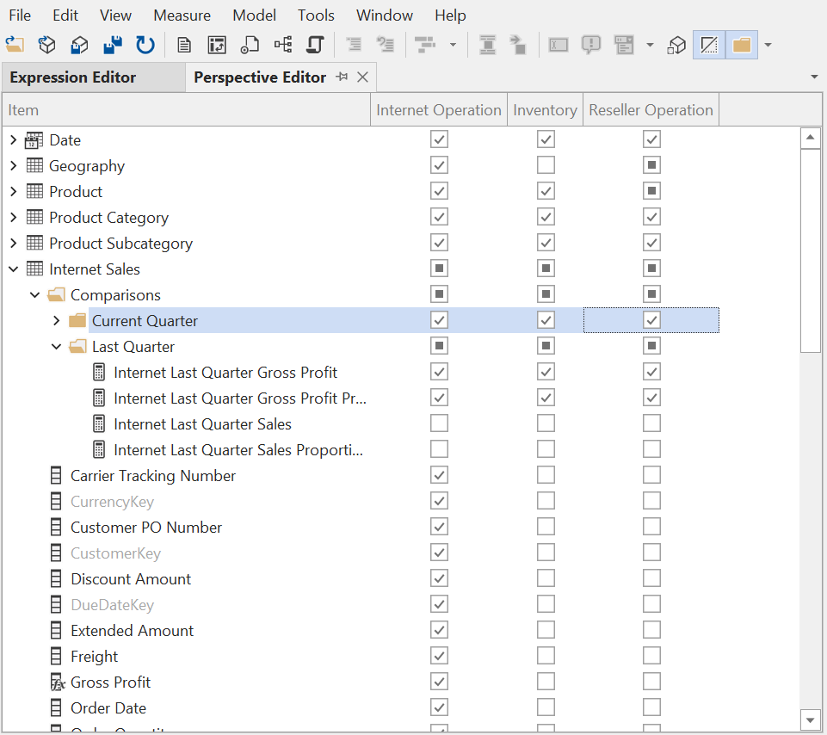Expand the Current Quarter folder

(x=56, y=320)
